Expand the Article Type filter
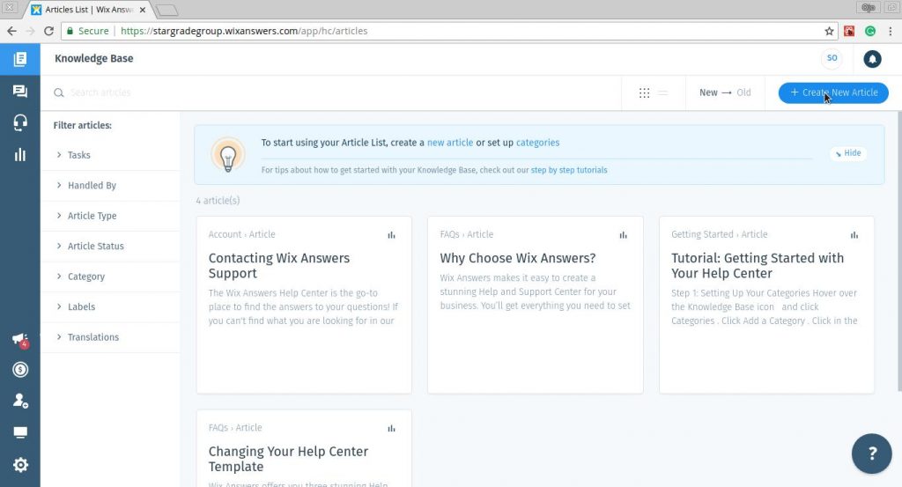The image size is (902, 487). pyautogui.click(x=110, y=216)
